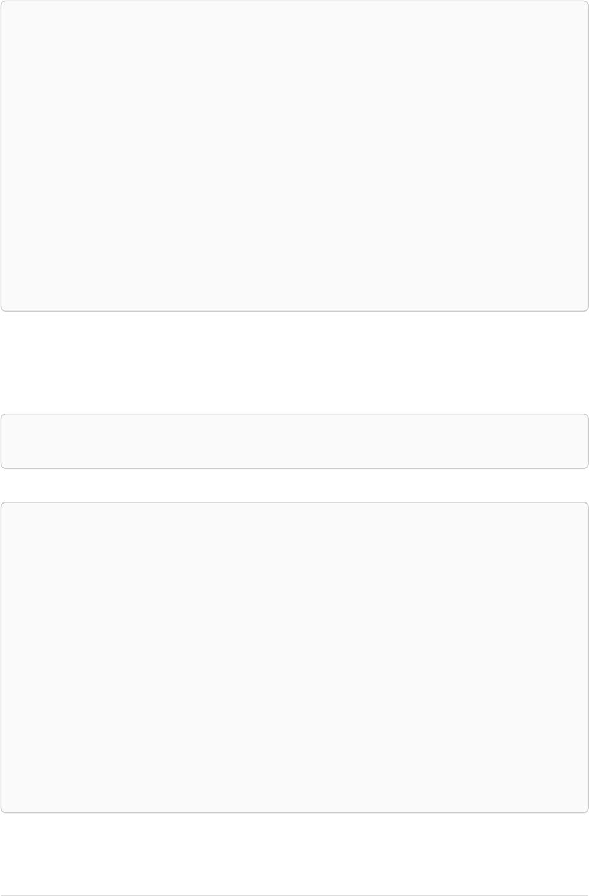
Task: Click inside the large bottom empty box
Action: click(x=294, y=657)
